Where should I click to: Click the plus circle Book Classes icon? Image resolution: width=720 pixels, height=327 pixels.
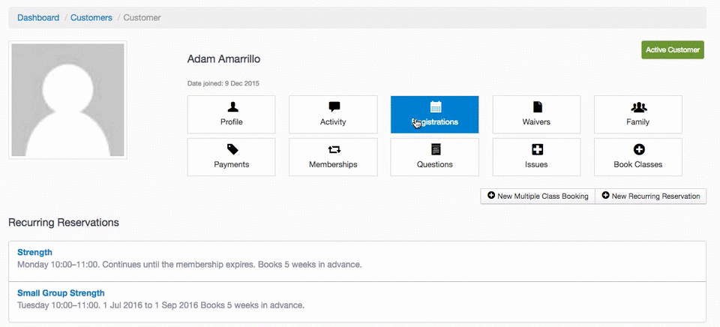[638, 150]
